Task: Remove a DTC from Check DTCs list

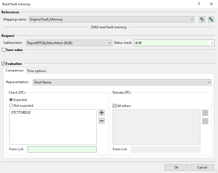Action: point(102,121)
